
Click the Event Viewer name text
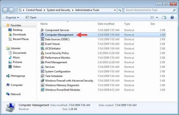tap(52, 44)
